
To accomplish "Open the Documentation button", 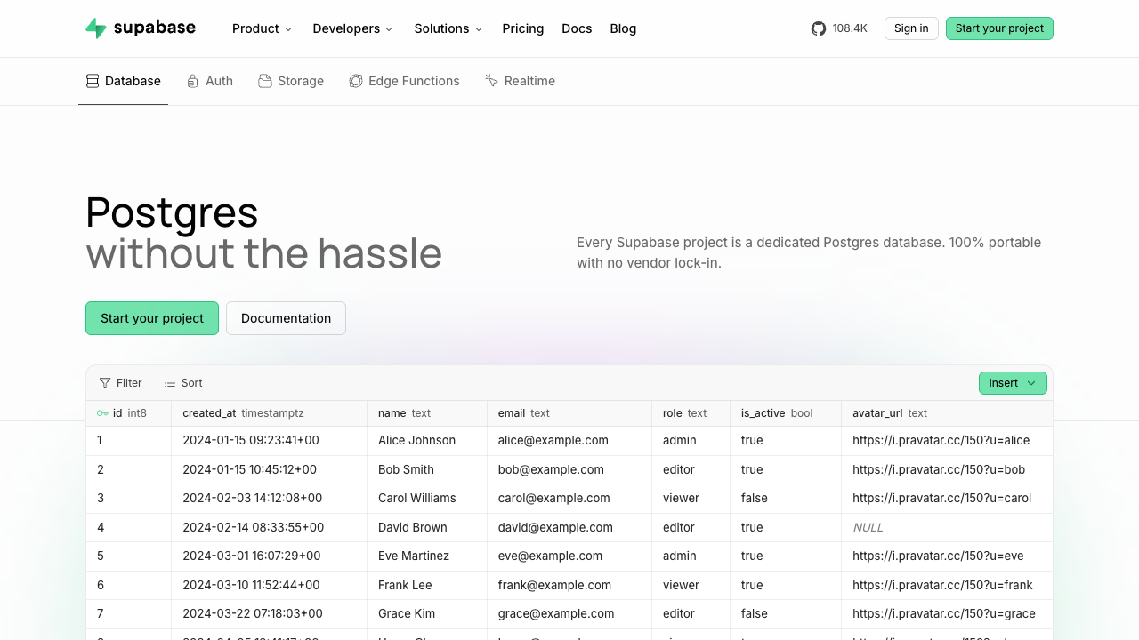I will (x=286, y=318).
